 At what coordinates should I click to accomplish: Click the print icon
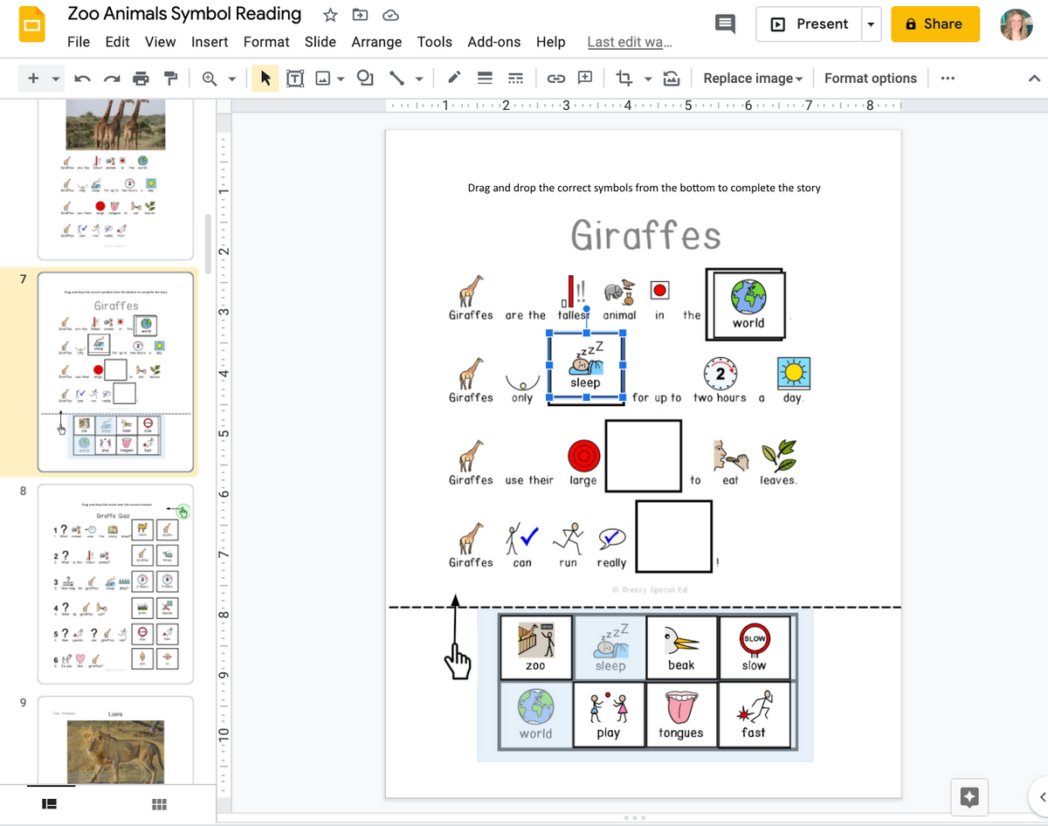[x=141, y=78]
